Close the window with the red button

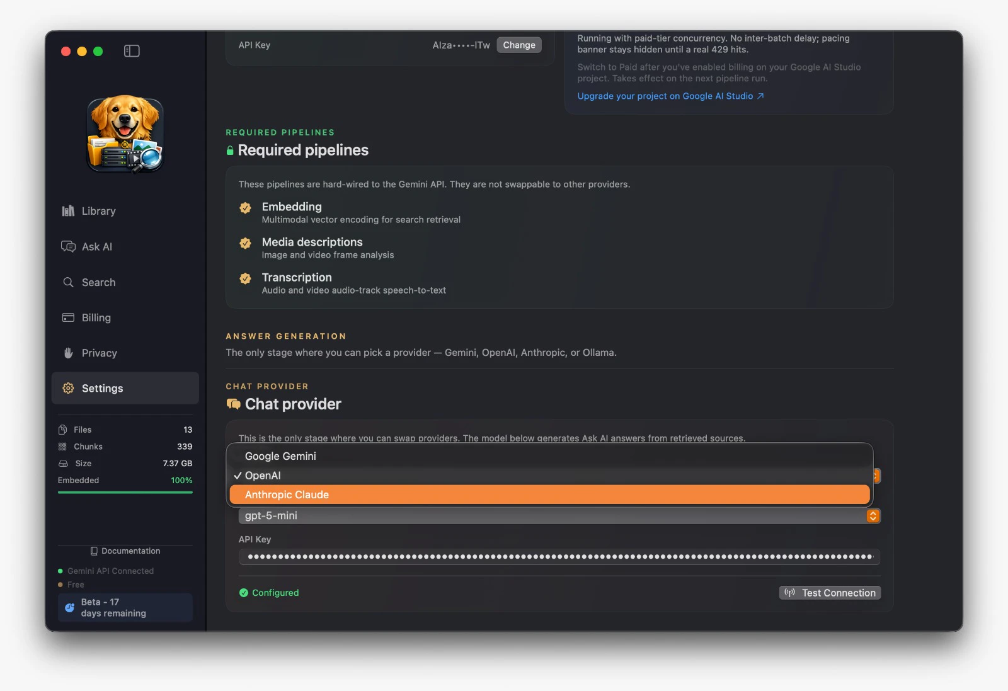[x=66, y=52]
